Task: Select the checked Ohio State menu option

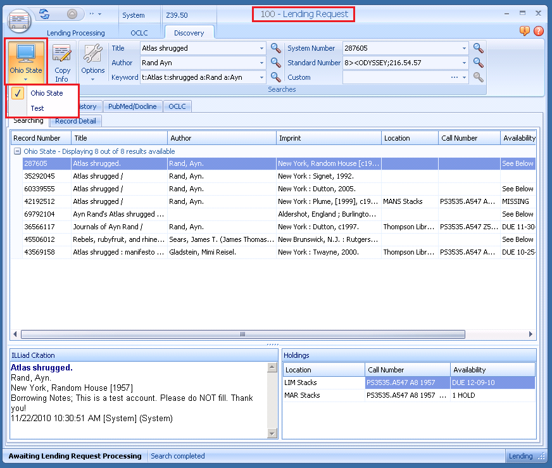Action: tap(46, 93)
